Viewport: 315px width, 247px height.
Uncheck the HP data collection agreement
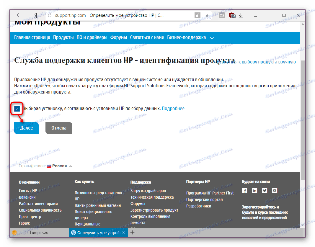point(17,109)
